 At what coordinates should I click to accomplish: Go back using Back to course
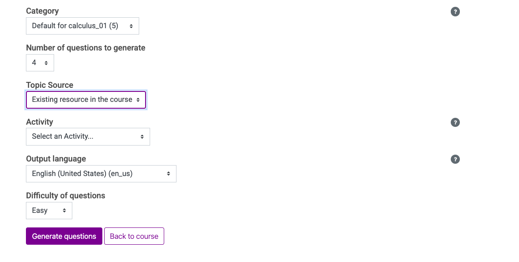click(x=134, y=237)
